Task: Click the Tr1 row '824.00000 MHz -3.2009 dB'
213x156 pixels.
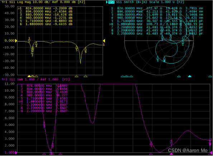Action: (45, 8)
